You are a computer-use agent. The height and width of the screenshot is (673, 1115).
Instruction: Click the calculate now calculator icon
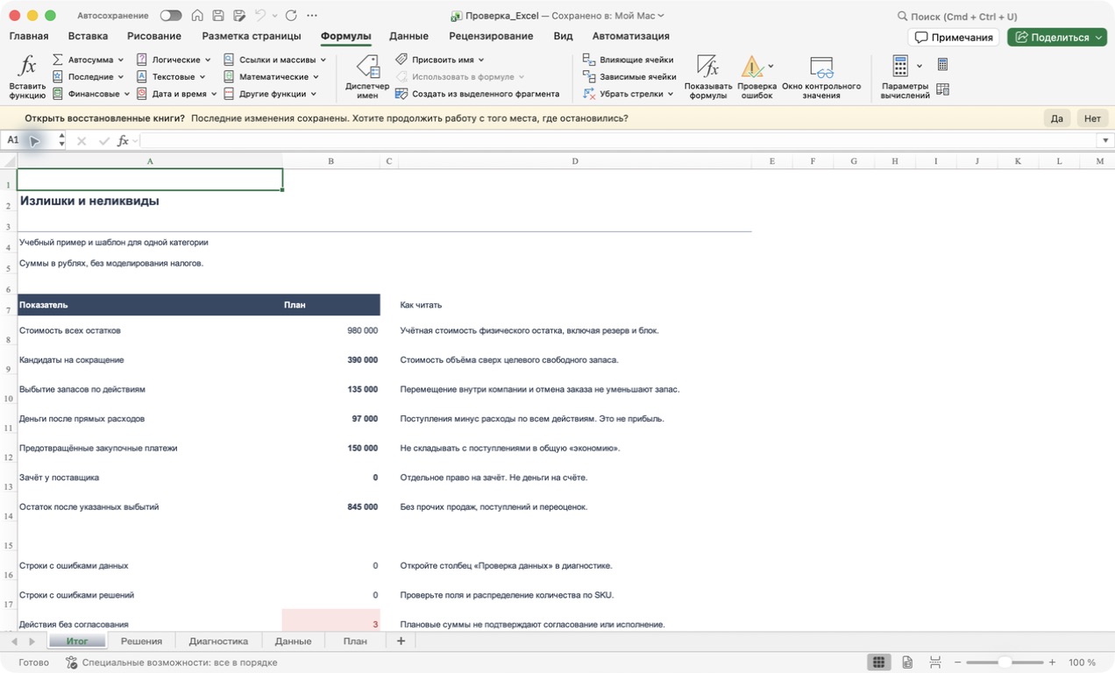click(943, 64)
